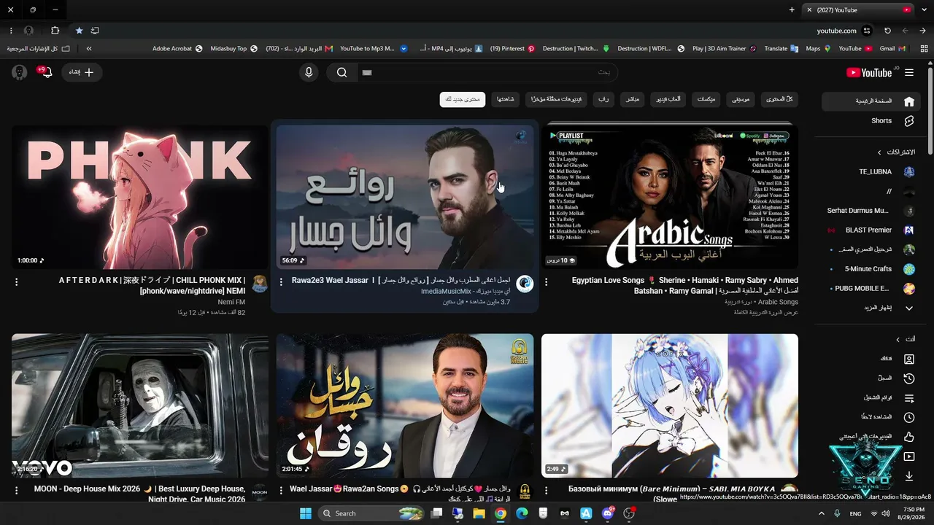Select the محتوى جديد لك chip
The width and height of the screenshot is (934, 525).
point(463,99)
